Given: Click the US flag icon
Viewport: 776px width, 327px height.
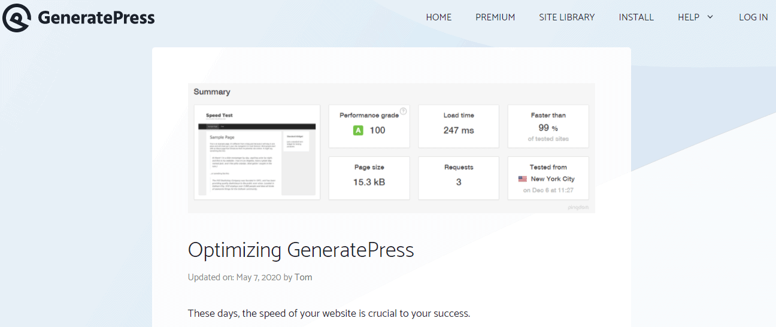Looking at the screenshot, I should (523, 179).
